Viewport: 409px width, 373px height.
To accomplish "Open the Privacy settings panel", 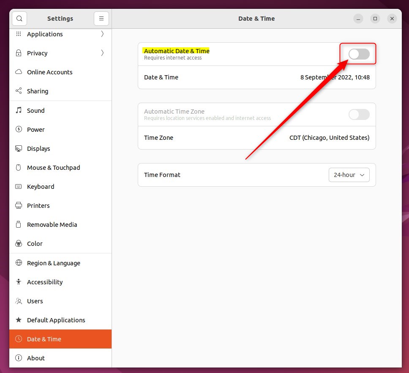I will tap(60, 53).
